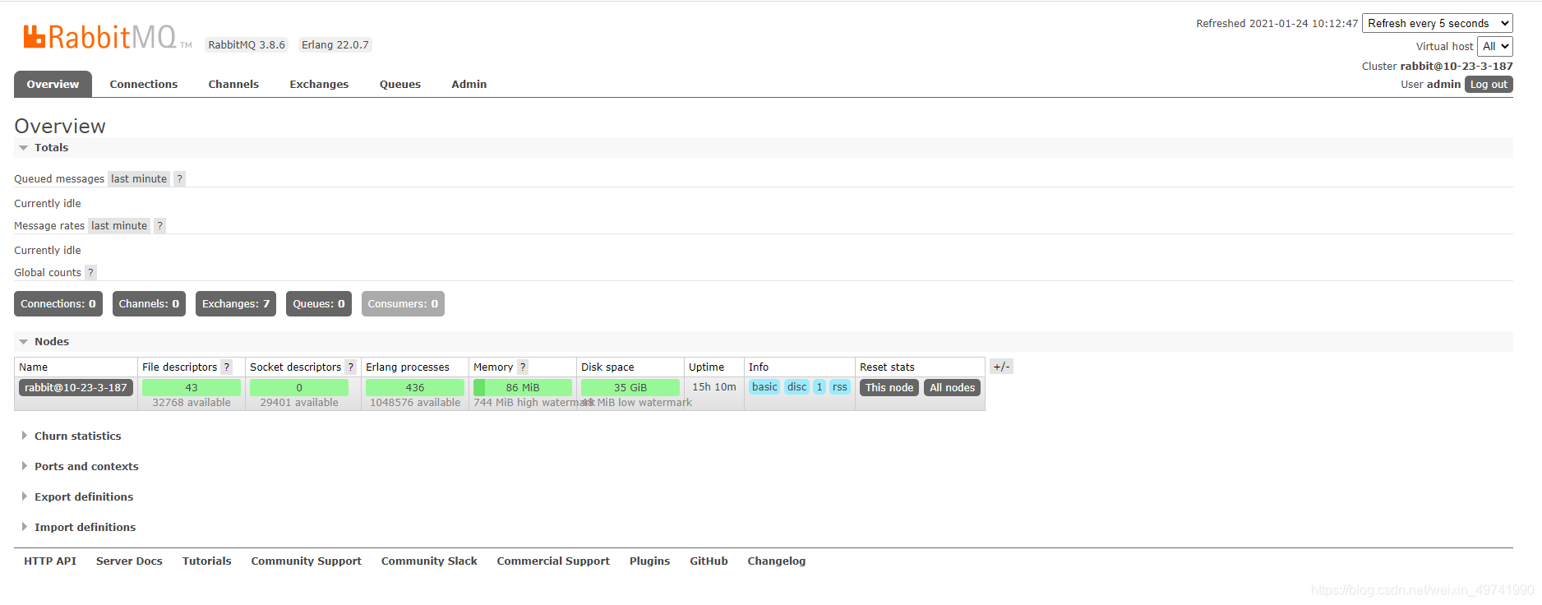This screenshot has height=605, width=1542.
Task: Expand Export definitions section
Action: pos(76,497)
